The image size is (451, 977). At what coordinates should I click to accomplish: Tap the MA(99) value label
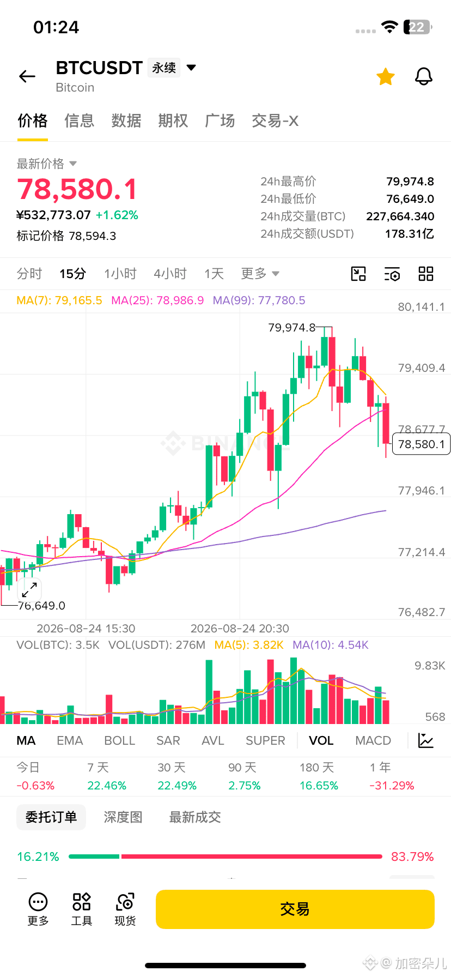coord(259,300)
